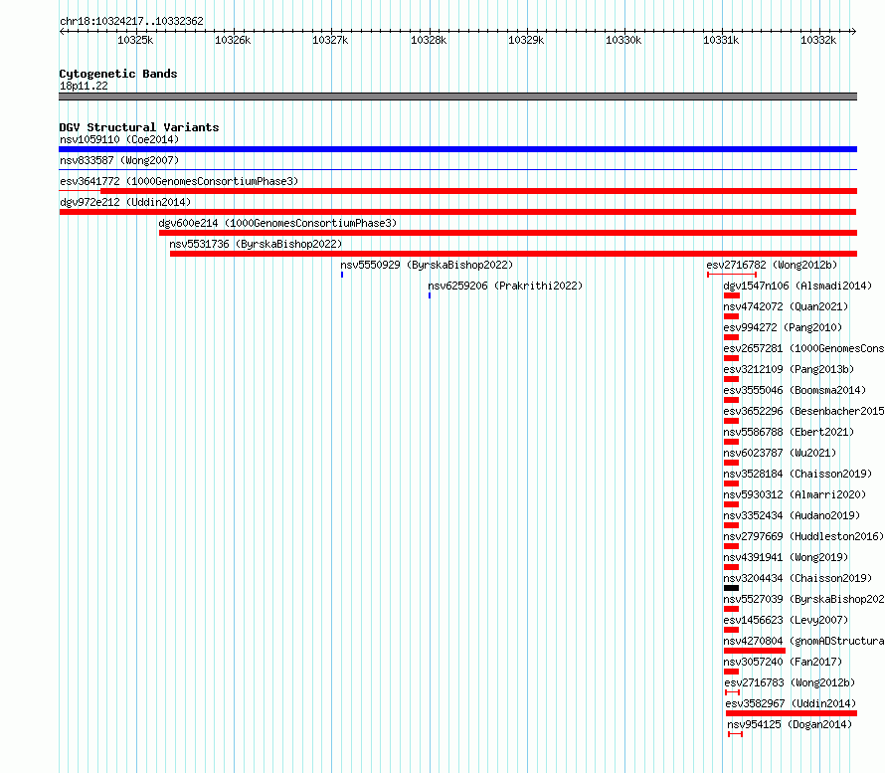885x773 pixels.
Task: Click the thin blue nsv833587 variant line
Action: (457, 169)
